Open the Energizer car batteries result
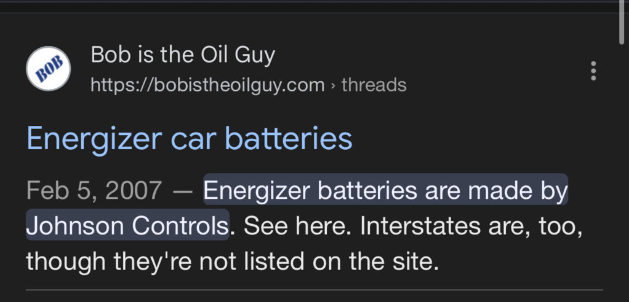Image resolution: width=629 pixels, height=302 pixels. 190,138
